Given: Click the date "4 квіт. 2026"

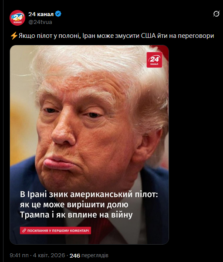Looking at the screenshot, I should pyautogui.click(x=49, y=255).
